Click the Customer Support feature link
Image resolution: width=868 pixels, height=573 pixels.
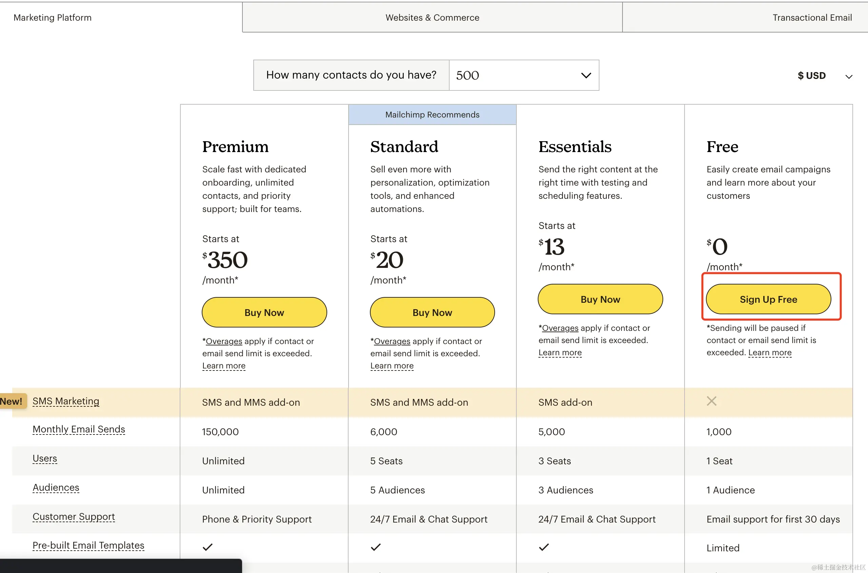click(x=74, y=516)
